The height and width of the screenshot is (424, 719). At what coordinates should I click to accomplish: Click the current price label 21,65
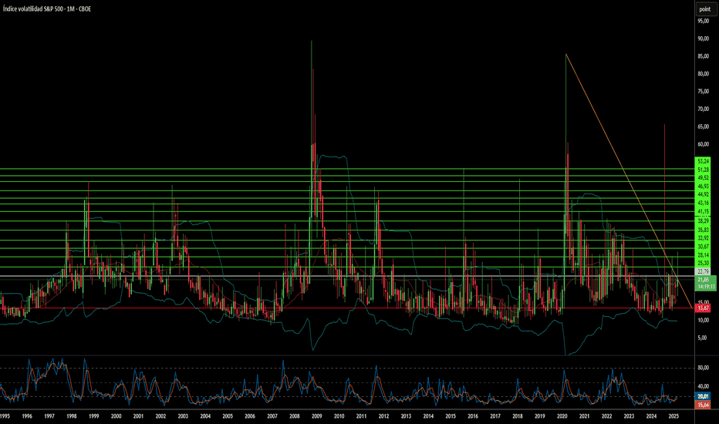[x=706, y=278]
